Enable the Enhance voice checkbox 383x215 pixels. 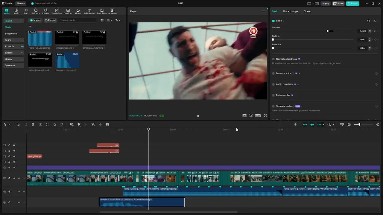pyautogui.click(x=273, y=73)
